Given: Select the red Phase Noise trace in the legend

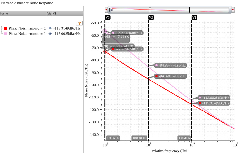Looking at the screenshot, I should pyautogui.click(x=27, y=28).
